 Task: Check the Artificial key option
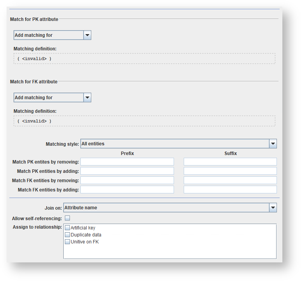click(x=68, y=228)
